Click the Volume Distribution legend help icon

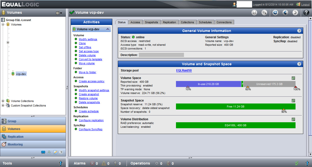tap(293, 119)
